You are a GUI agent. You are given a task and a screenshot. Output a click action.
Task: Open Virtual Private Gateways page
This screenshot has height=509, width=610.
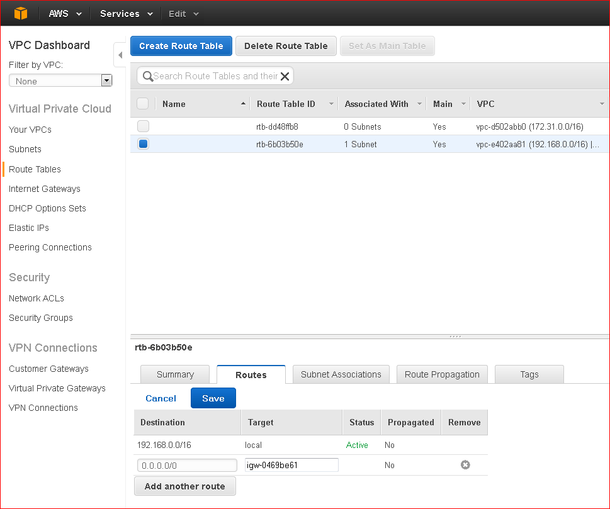[57, 388]
